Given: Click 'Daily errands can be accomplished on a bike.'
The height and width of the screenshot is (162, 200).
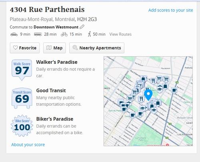Looking at the screenshot, I should 60,129.
